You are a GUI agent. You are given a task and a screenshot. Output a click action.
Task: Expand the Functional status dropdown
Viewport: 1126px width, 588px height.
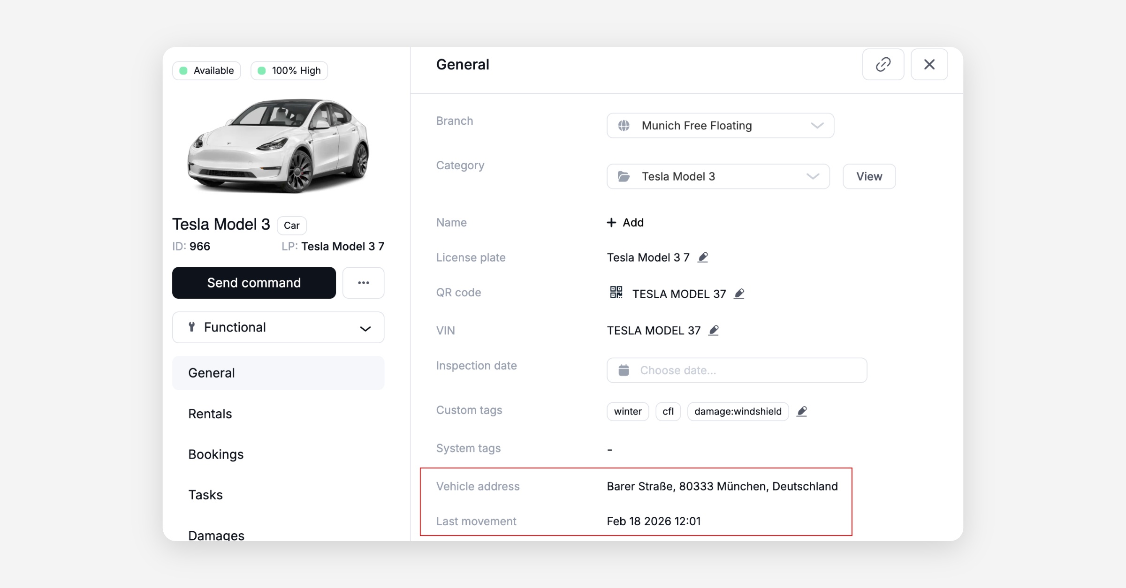coord(278,327)
